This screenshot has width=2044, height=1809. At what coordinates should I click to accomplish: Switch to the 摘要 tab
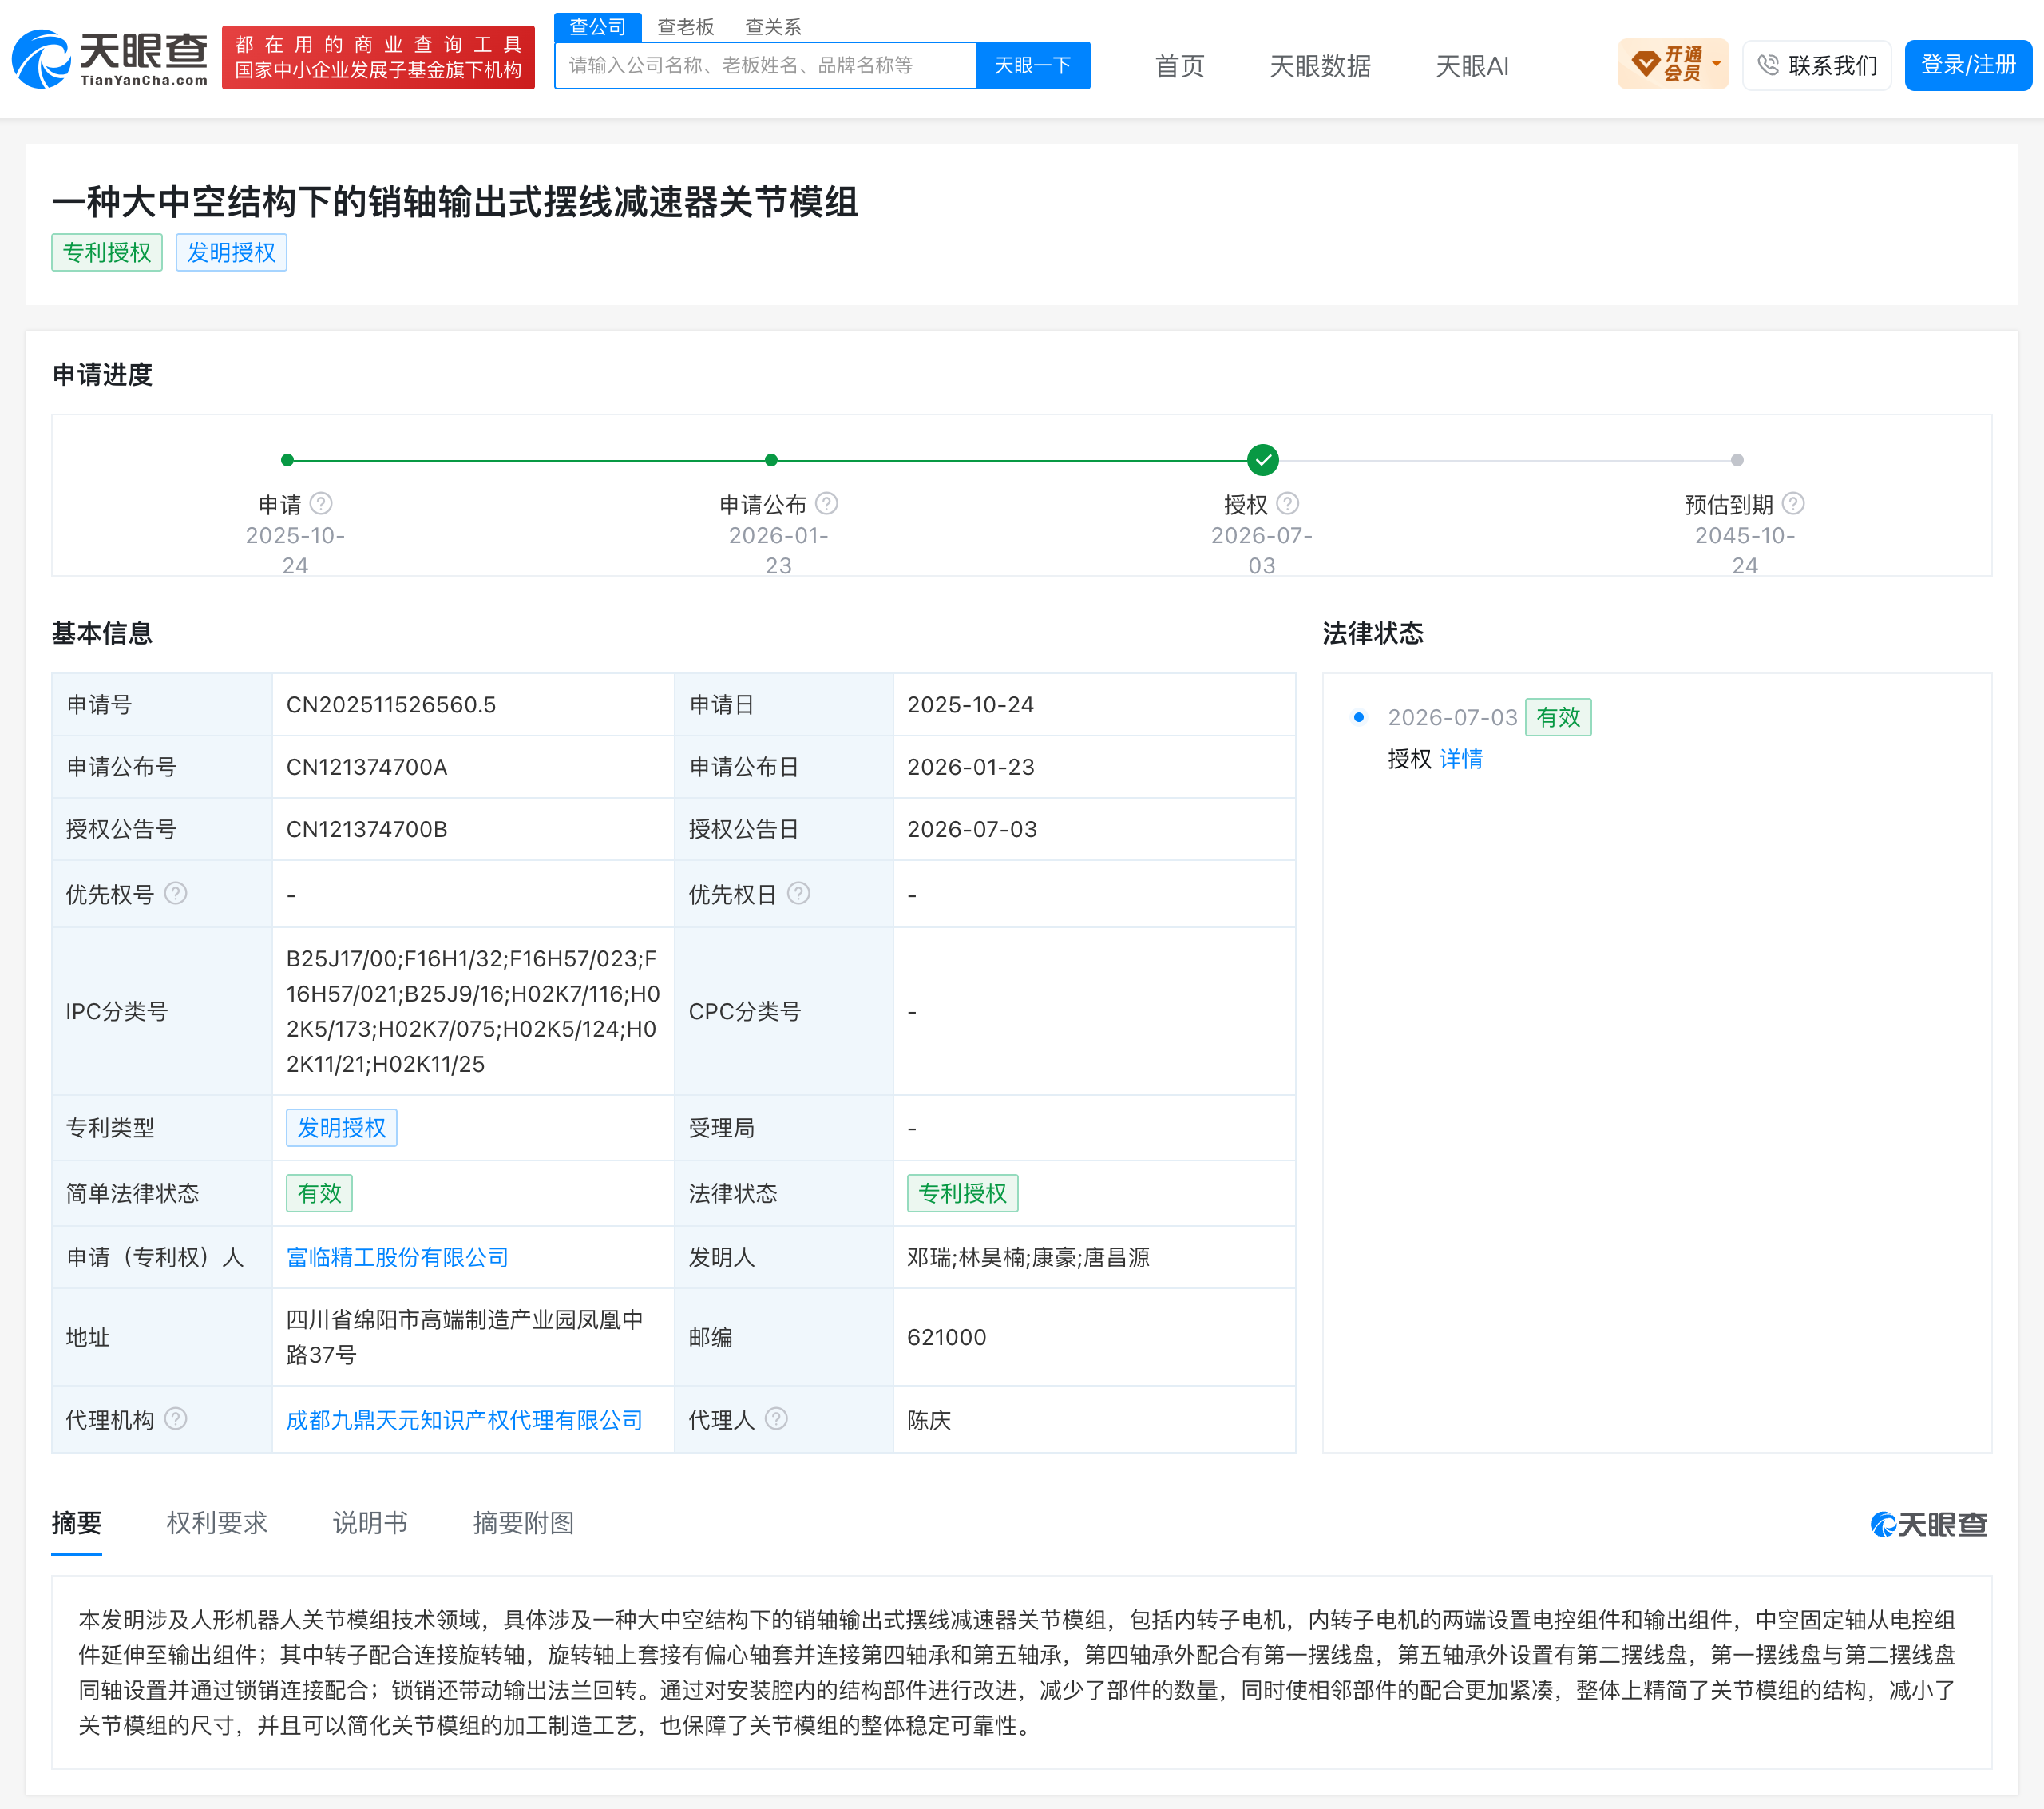pos(77,1524)
